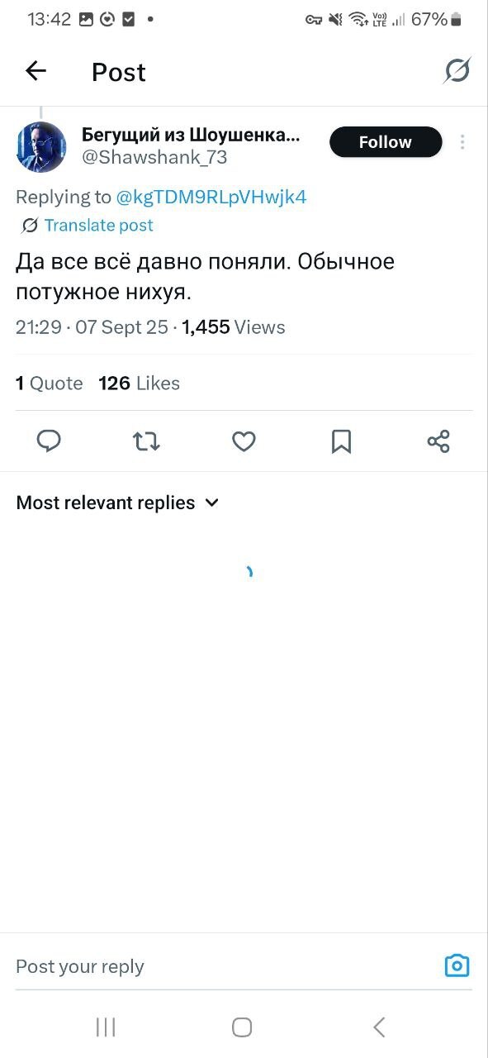This screenshot has height=1058, width=488.
Task: Open the three-dot post menu
Action: [x=462, y=142]
